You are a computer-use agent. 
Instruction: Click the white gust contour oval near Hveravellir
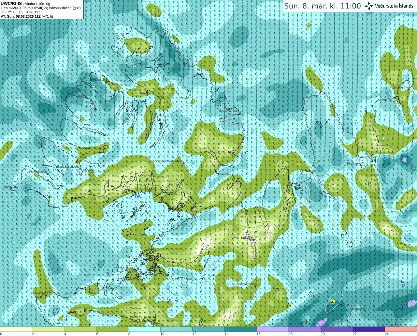334,301
